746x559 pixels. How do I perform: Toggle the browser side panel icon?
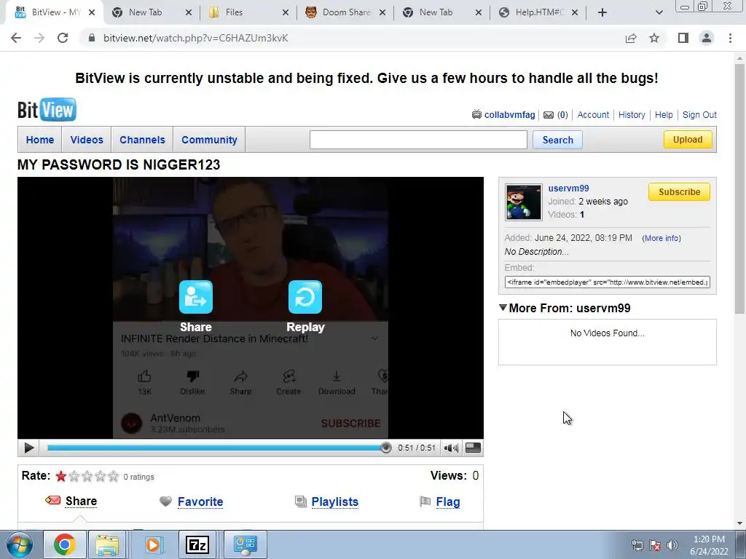coord(683,38)
